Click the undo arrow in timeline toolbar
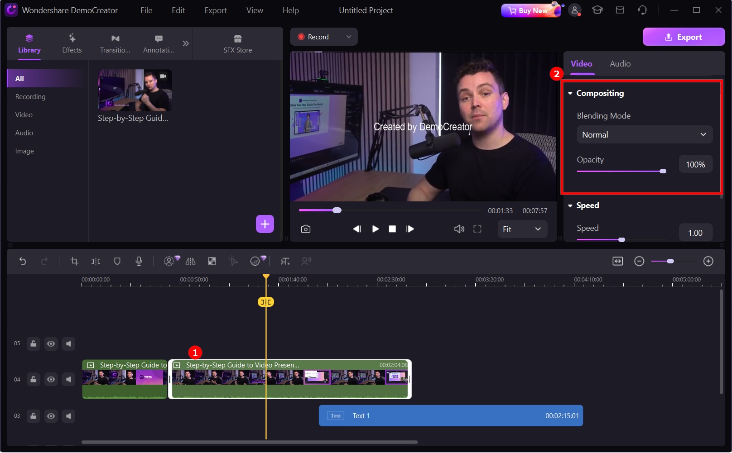This screenshot has height=453, width=732. [x=23, y=261]
